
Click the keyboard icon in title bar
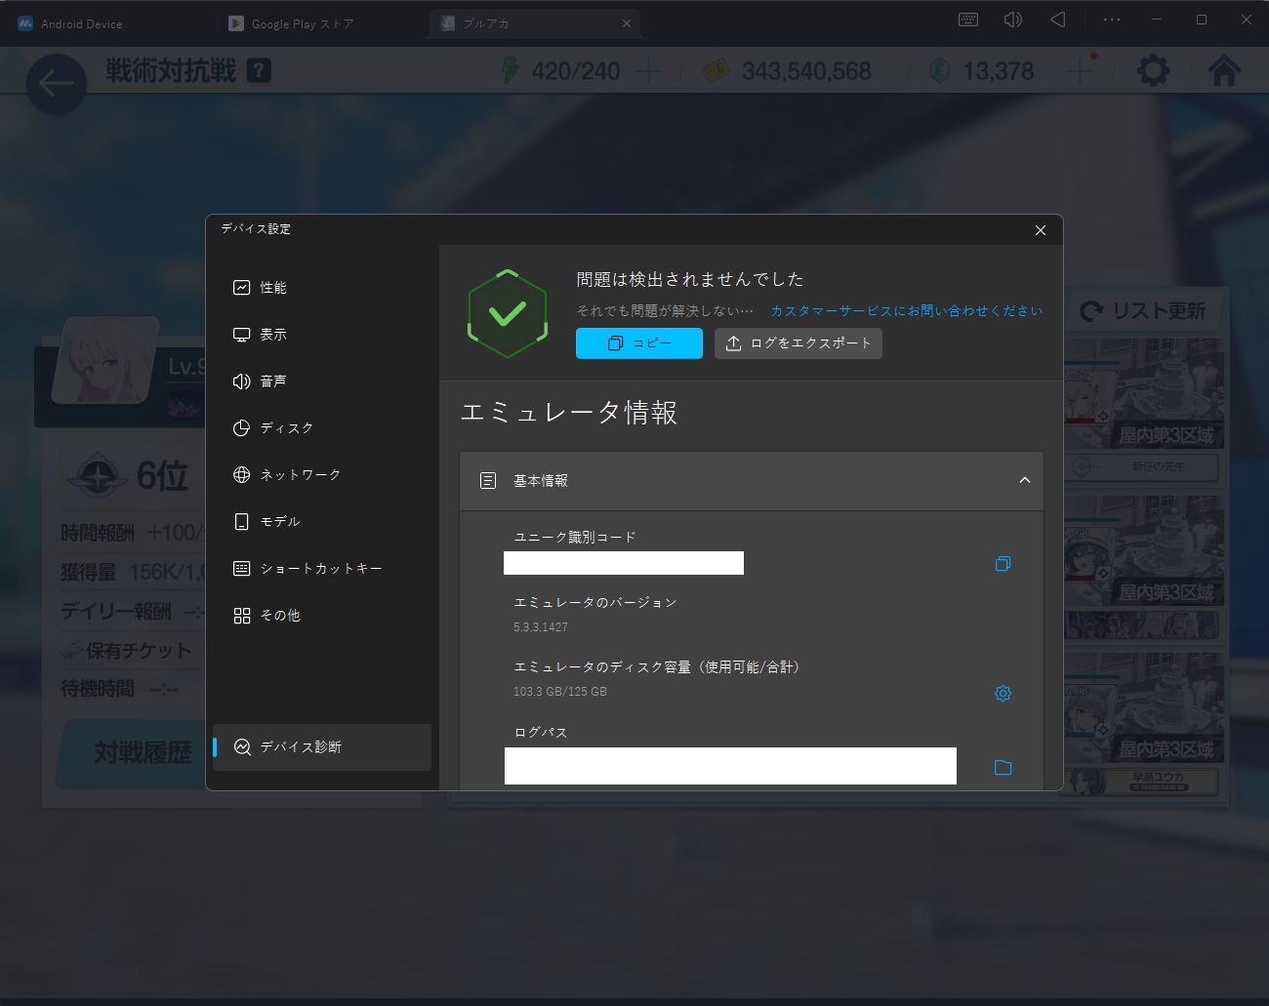968,20
